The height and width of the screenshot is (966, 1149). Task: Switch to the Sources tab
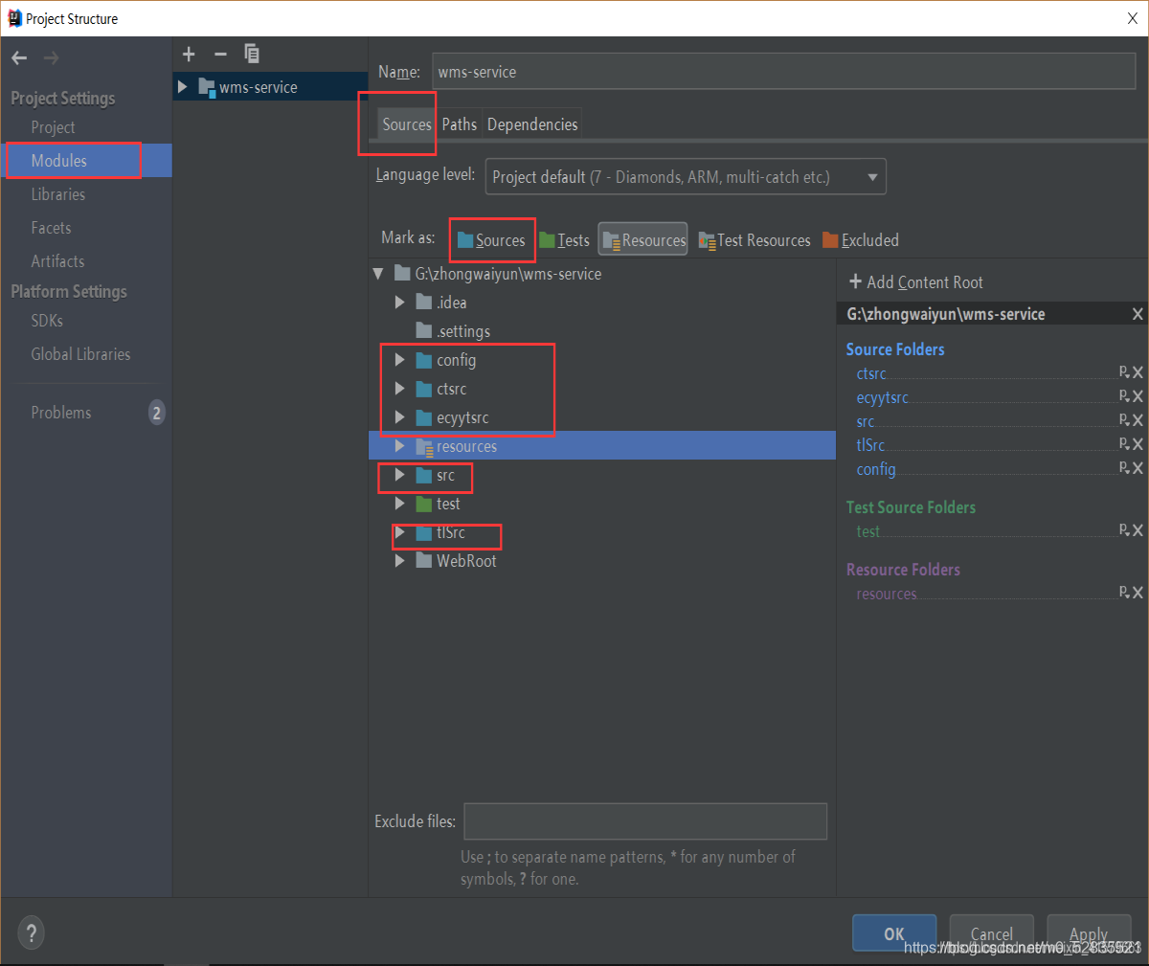click(407, 124)
